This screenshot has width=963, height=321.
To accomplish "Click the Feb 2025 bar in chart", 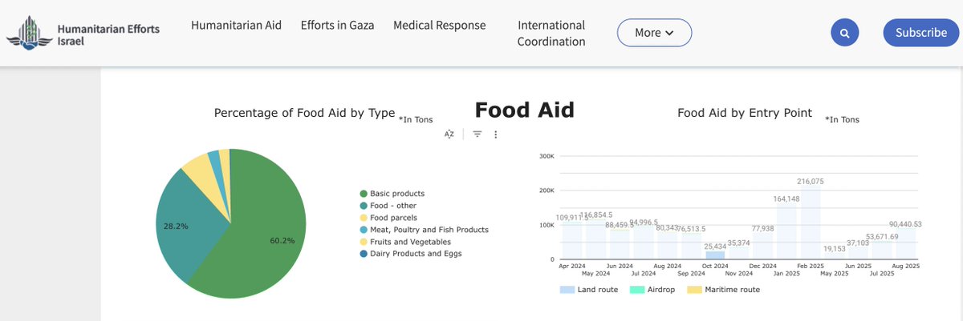I will click(x=811, y=225).
